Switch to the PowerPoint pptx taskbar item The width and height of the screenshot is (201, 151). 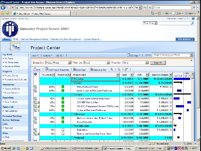[87, 148]
